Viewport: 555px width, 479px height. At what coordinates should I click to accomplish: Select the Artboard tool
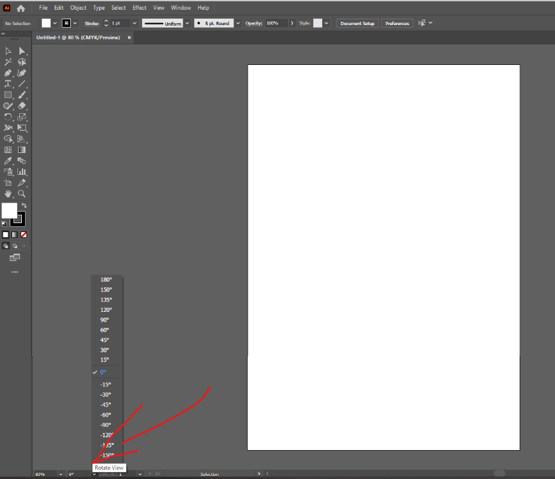coord(8,183)
